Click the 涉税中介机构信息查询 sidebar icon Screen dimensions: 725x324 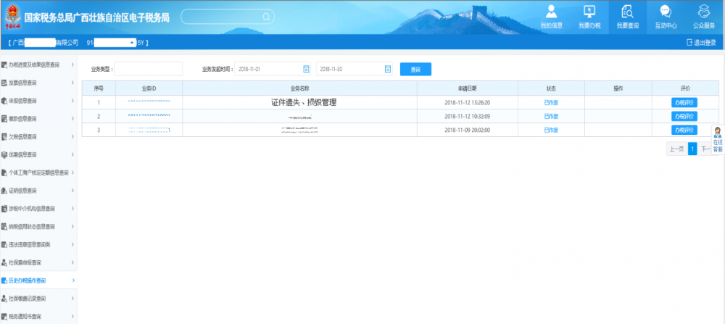(4, 209)
